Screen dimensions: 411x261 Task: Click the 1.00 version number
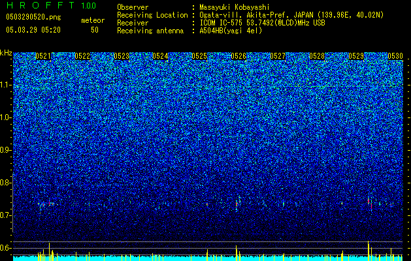[x=89, y=6]
